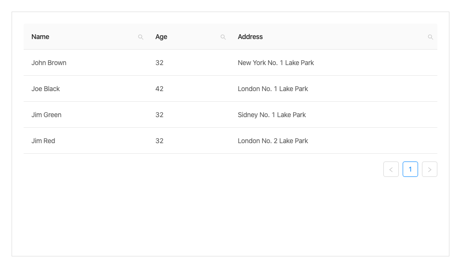461x268 pixels.
Task: Open the Age column search icon
Action: click(x=223, y=37)
